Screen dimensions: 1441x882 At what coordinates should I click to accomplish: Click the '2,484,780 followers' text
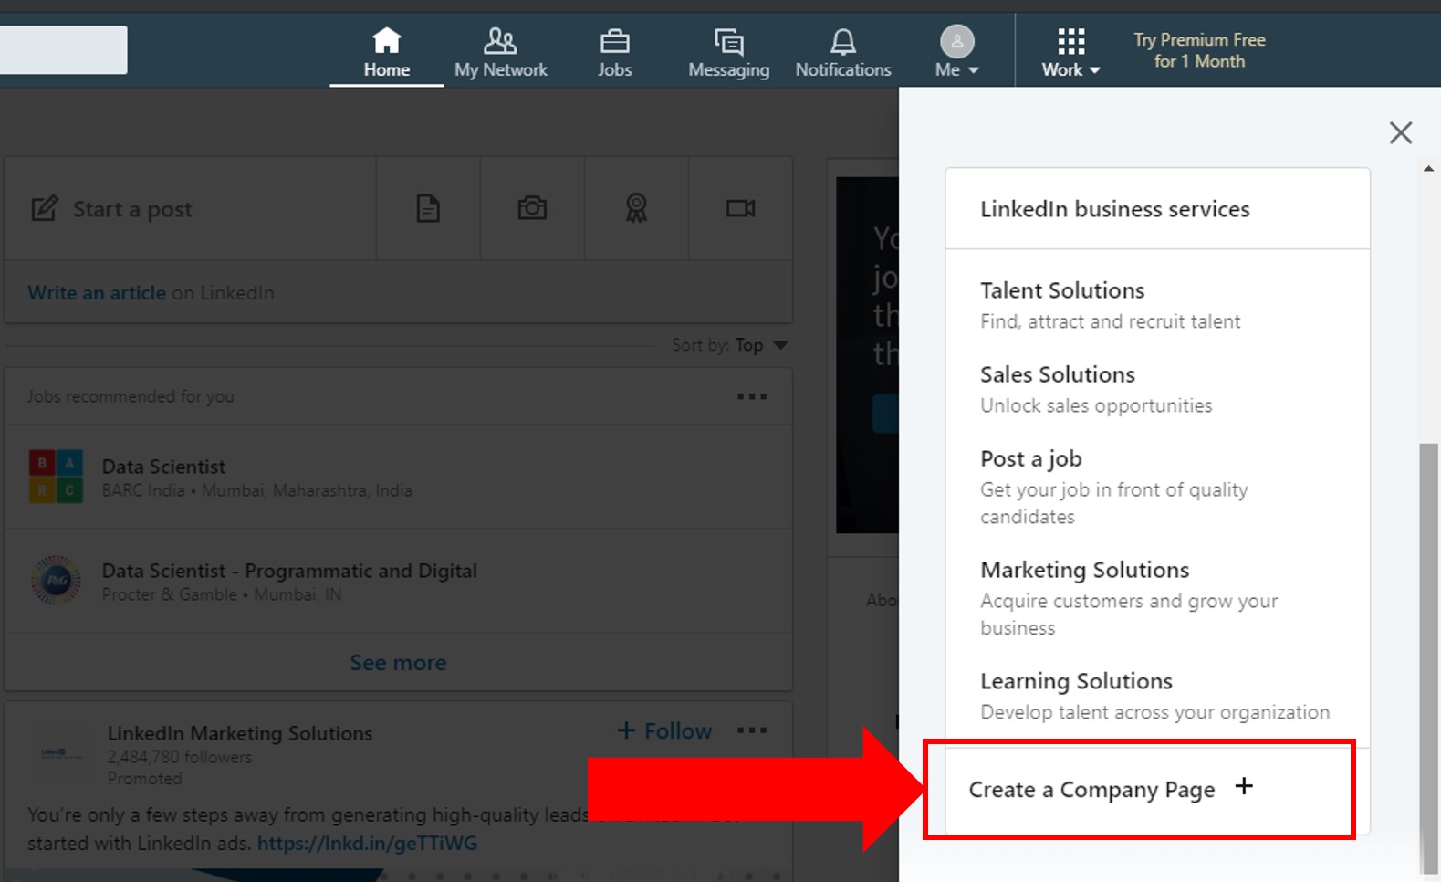coord(179,757)
